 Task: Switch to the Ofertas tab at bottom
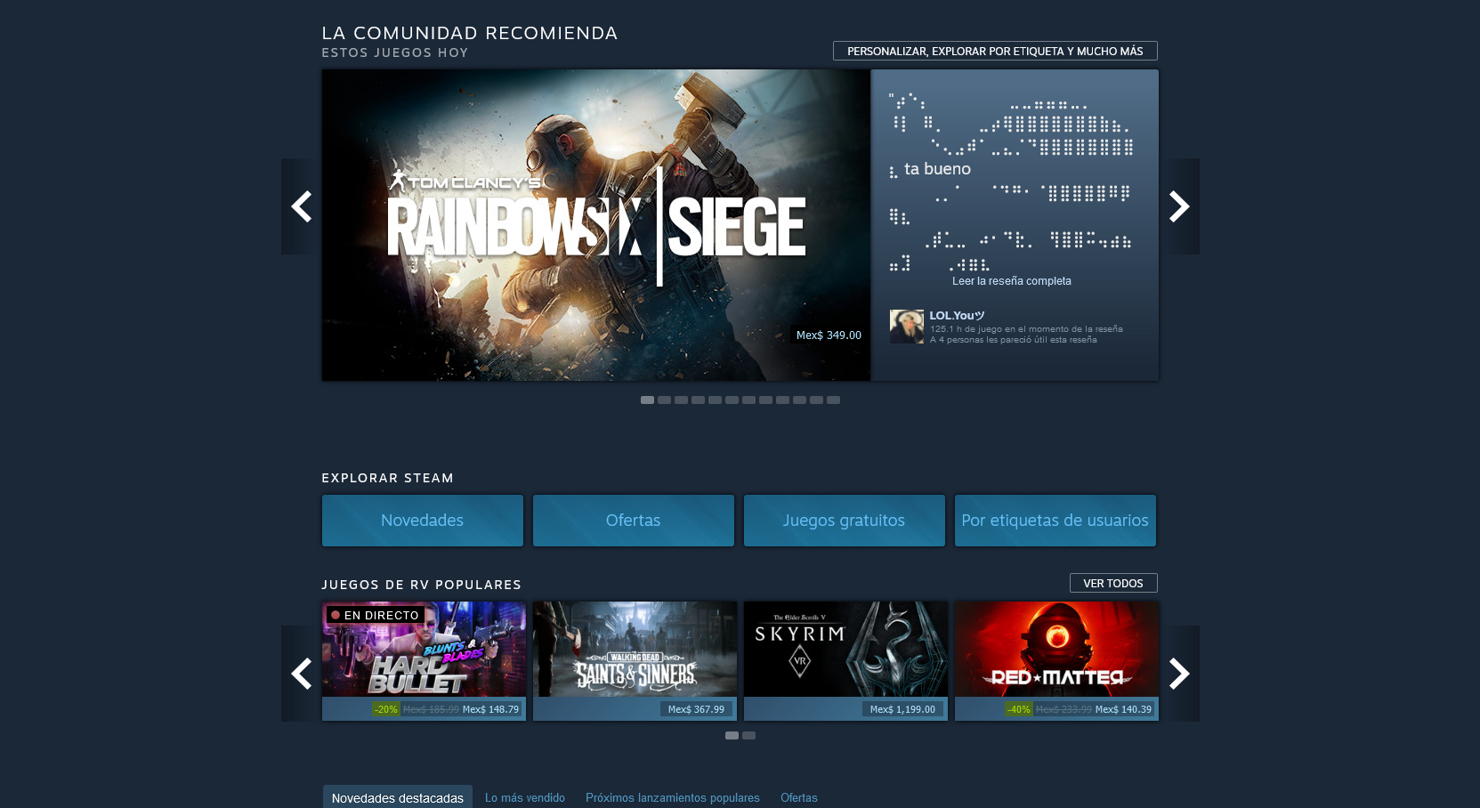pos(798,797)
